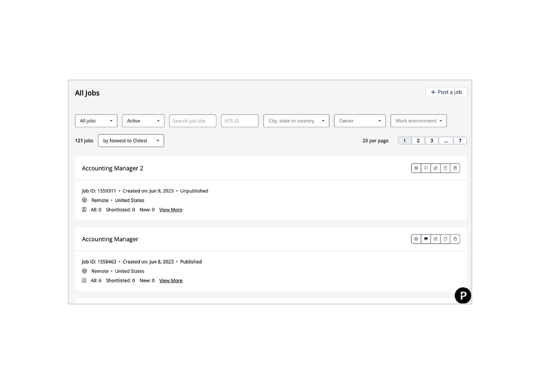Go to page 2 of job results
Viewport: 540px width, 384px height.
click(x=418, y=141)
